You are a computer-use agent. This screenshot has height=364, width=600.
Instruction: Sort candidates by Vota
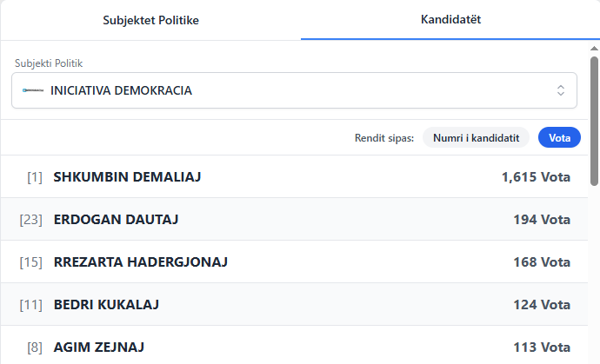[560, 137]
